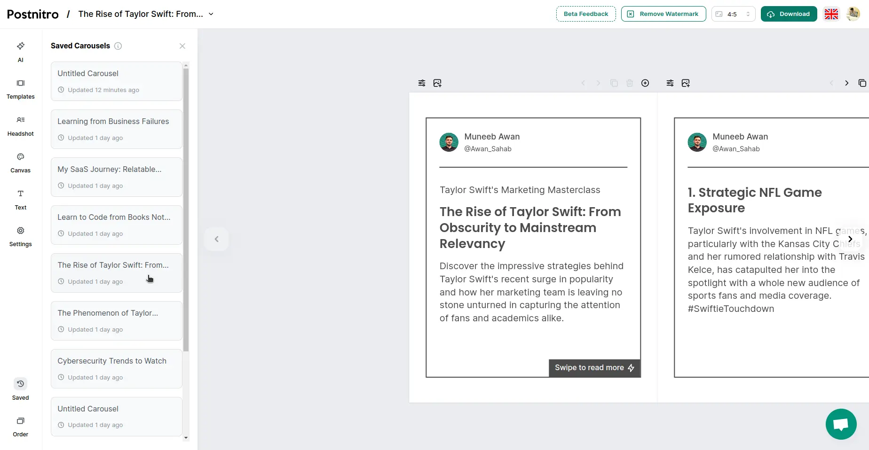This screenshot has height=450, width=869.
Task: Click the Download button
Action: [789, 14]
